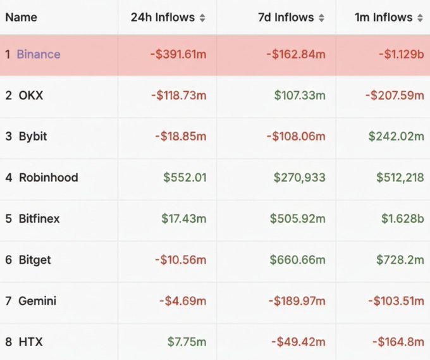Screen dimensions: 430x360
Task: Click the Gemini exchange name
Action: (x=37, y=301)
